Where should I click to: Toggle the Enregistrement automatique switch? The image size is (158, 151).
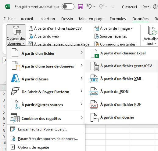click(x=68, y=7)
